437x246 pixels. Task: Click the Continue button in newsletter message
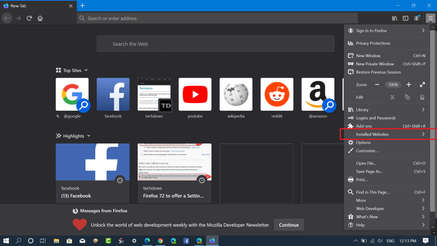289,225
